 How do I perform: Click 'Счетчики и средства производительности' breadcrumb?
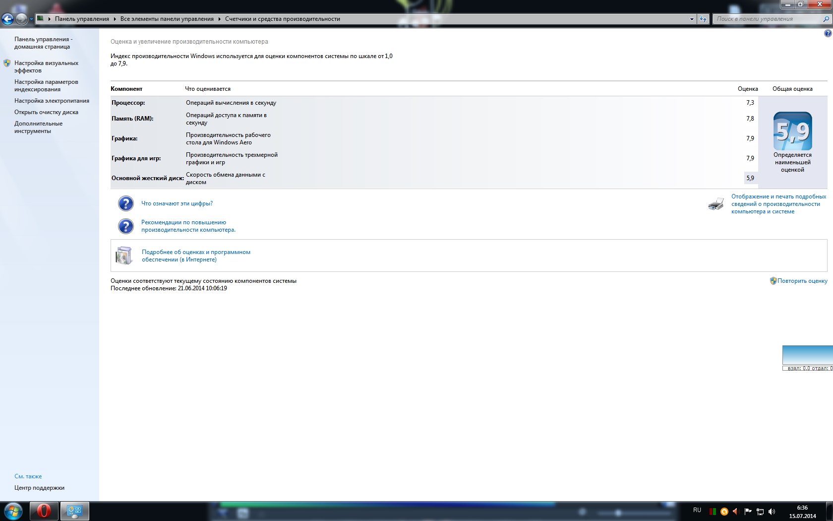point(283,19)
